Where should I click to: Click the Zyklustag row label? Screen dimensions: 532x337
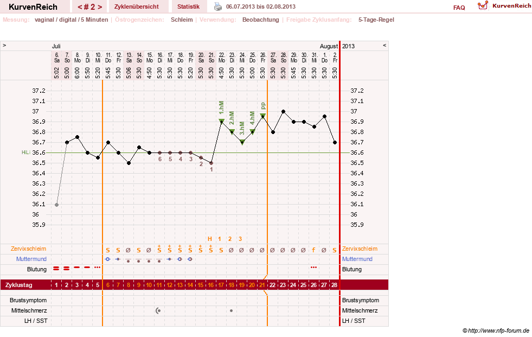point(19,285)
